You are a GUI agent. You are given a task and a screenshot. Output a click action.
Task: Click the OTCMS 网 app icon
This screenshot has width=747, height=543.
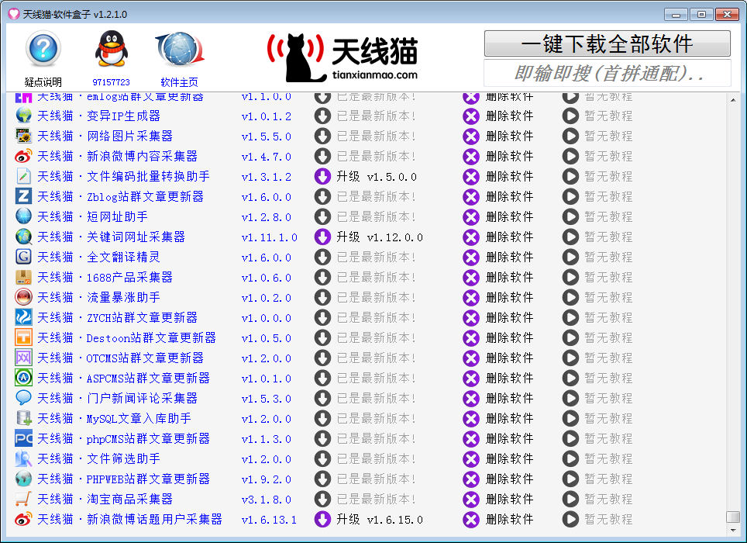[x=23, y=358]
